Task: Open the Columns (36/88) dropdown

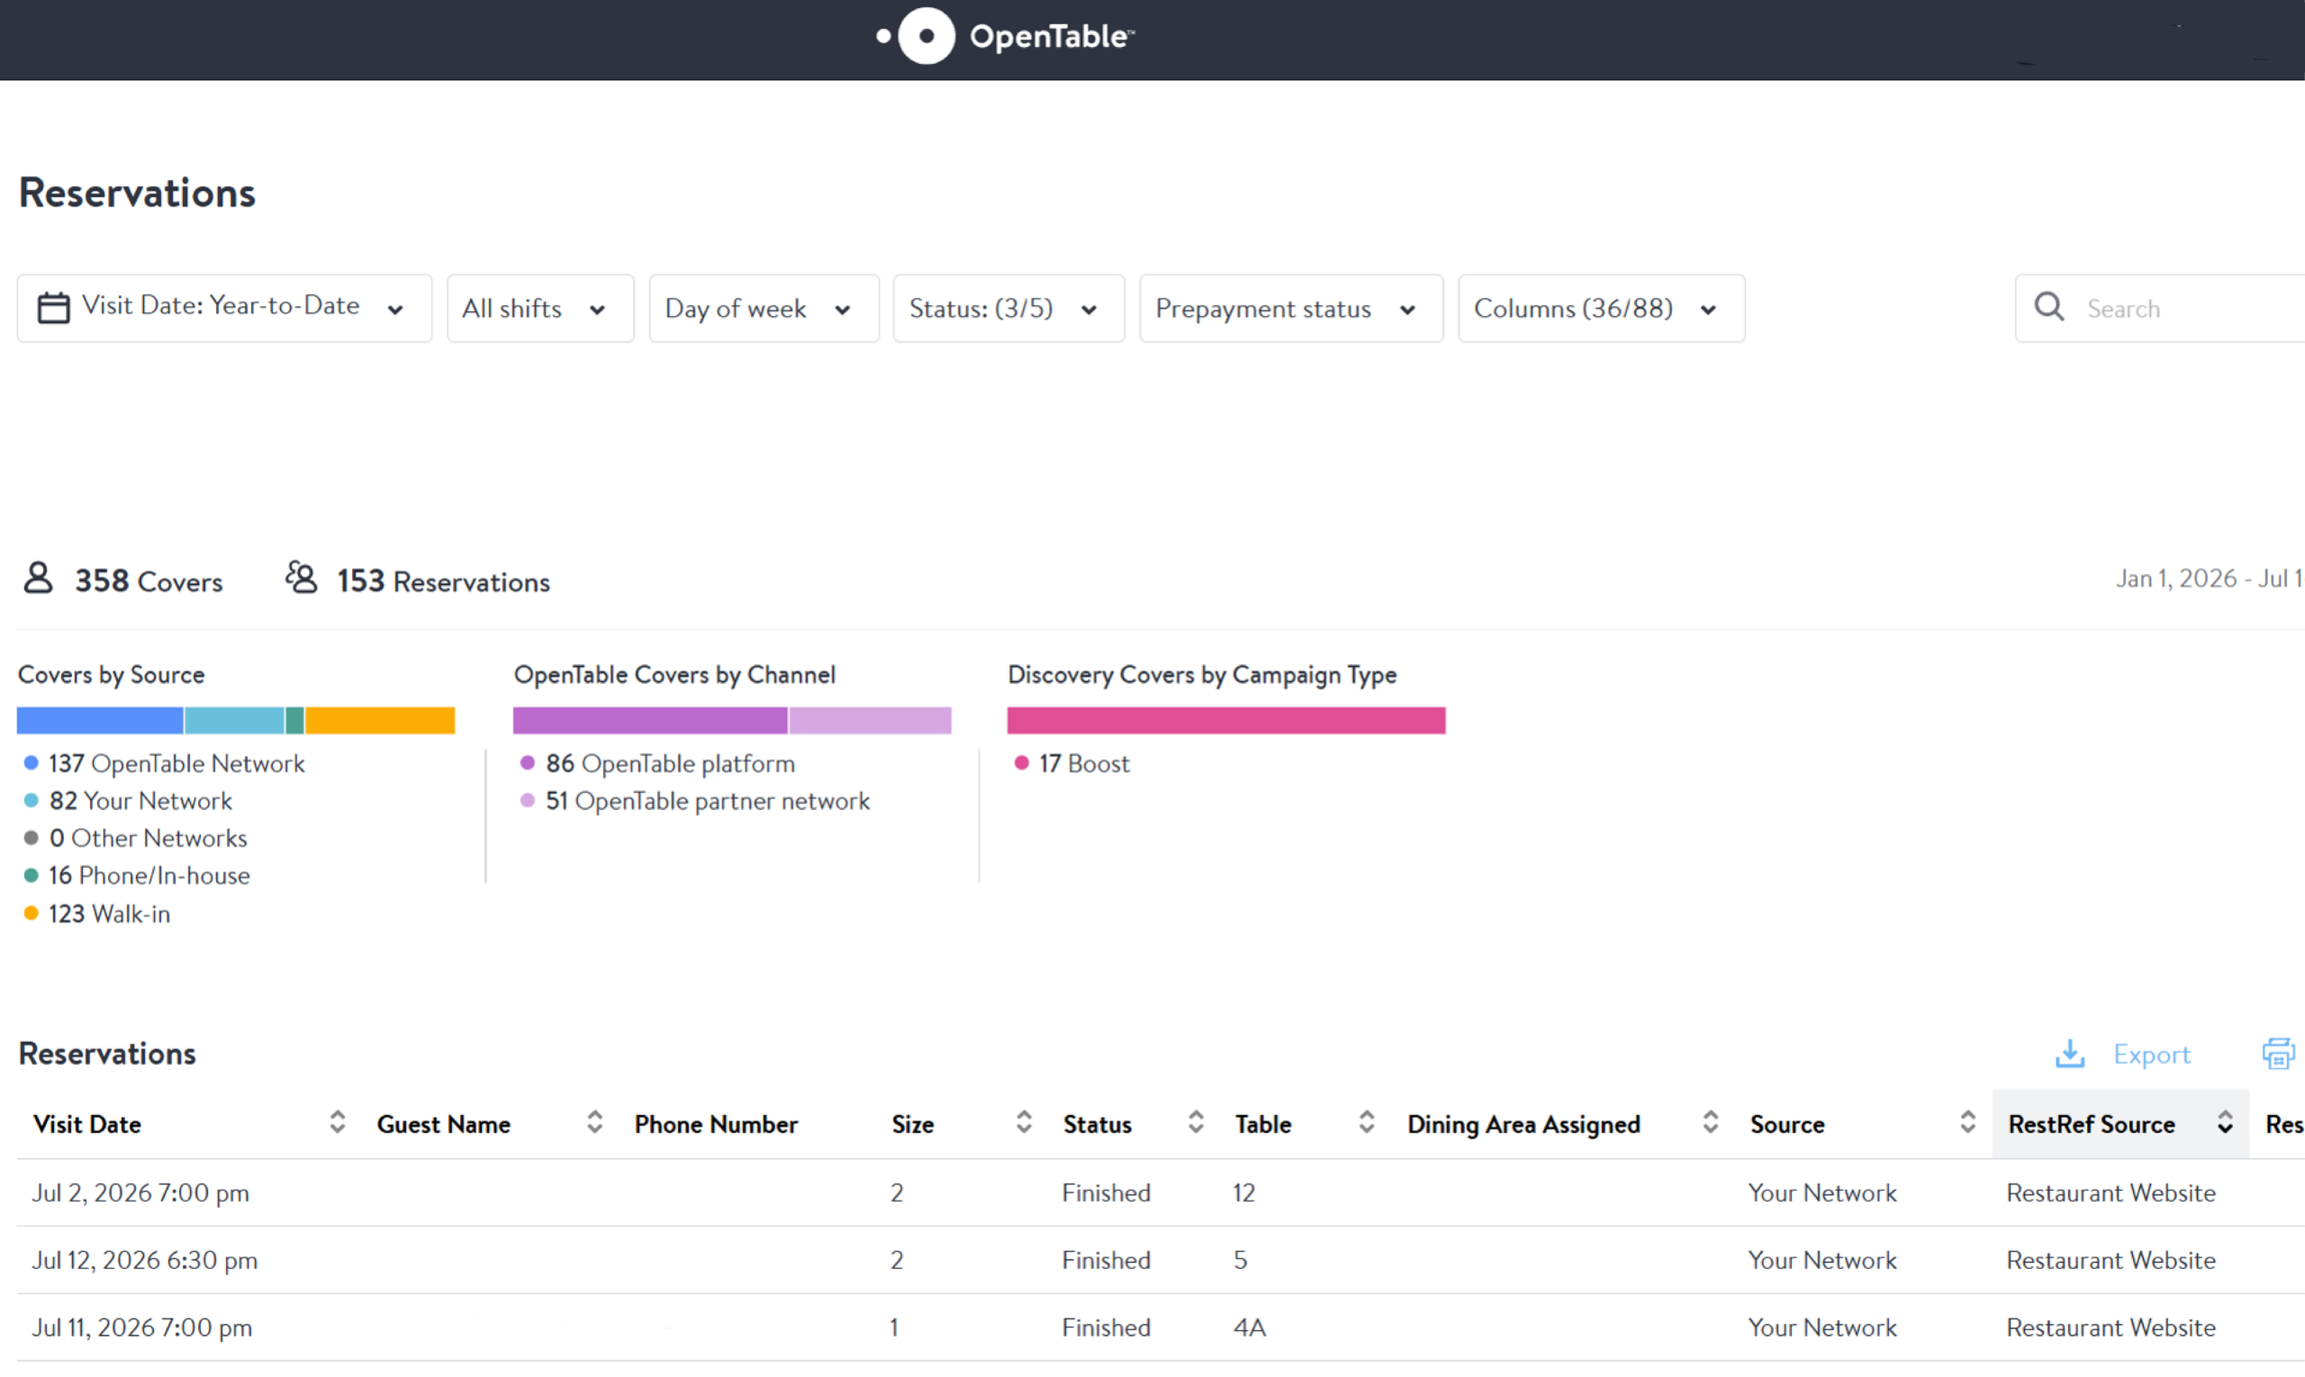Action: point(1601,308)
